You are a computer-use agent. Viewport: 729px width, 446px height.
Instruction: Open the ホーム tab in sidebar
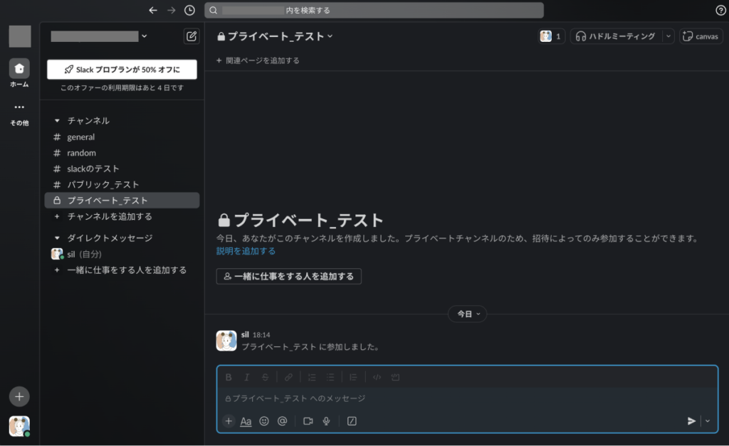[x=19, y=69]
